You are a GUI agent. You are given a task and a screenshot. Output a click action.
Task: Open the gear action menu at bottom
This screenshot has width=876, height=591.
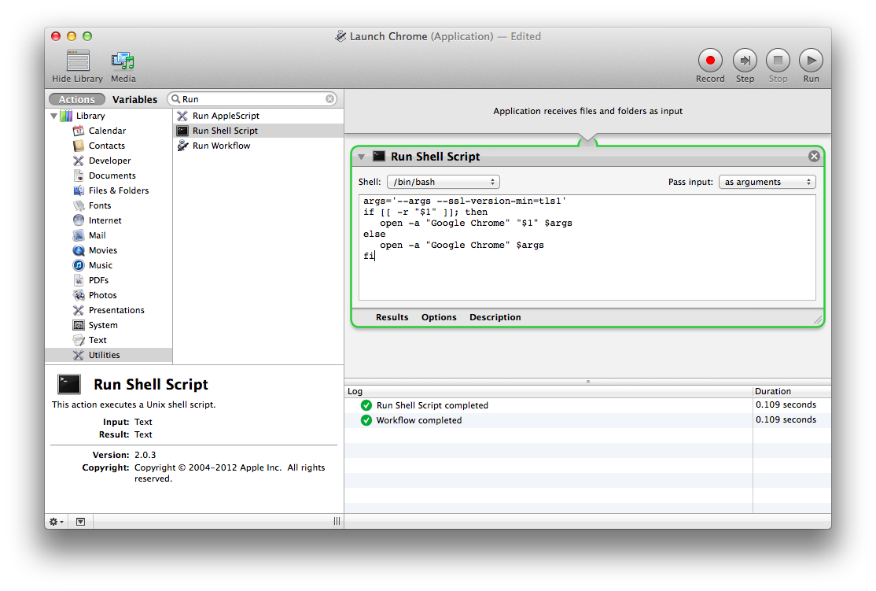tap(57, 522)
